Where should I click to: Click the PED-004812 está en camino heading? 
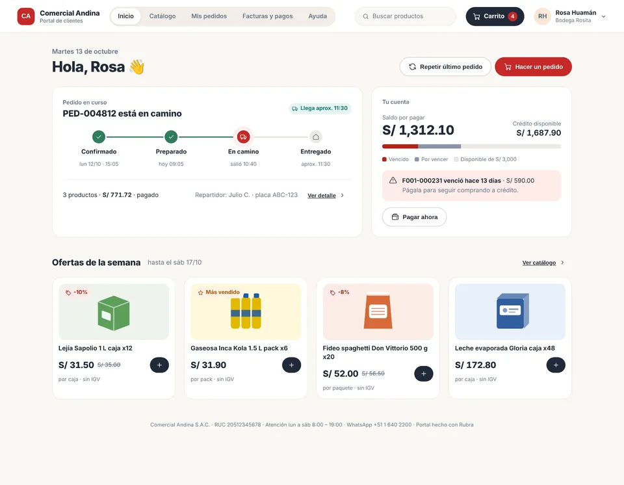tap(122, 114)
